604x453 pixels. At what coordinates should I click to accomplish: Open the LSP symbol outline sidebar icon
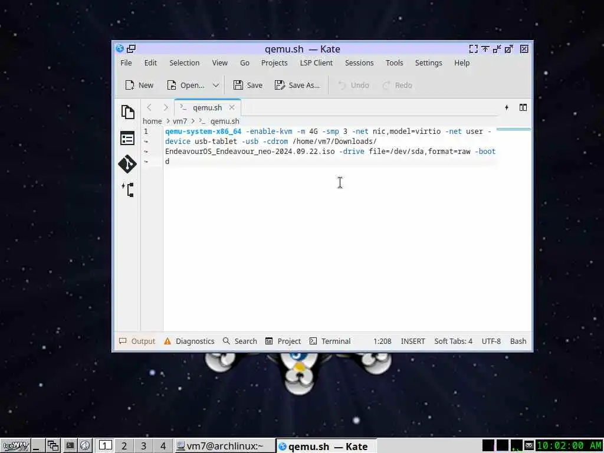click(127, 189)
